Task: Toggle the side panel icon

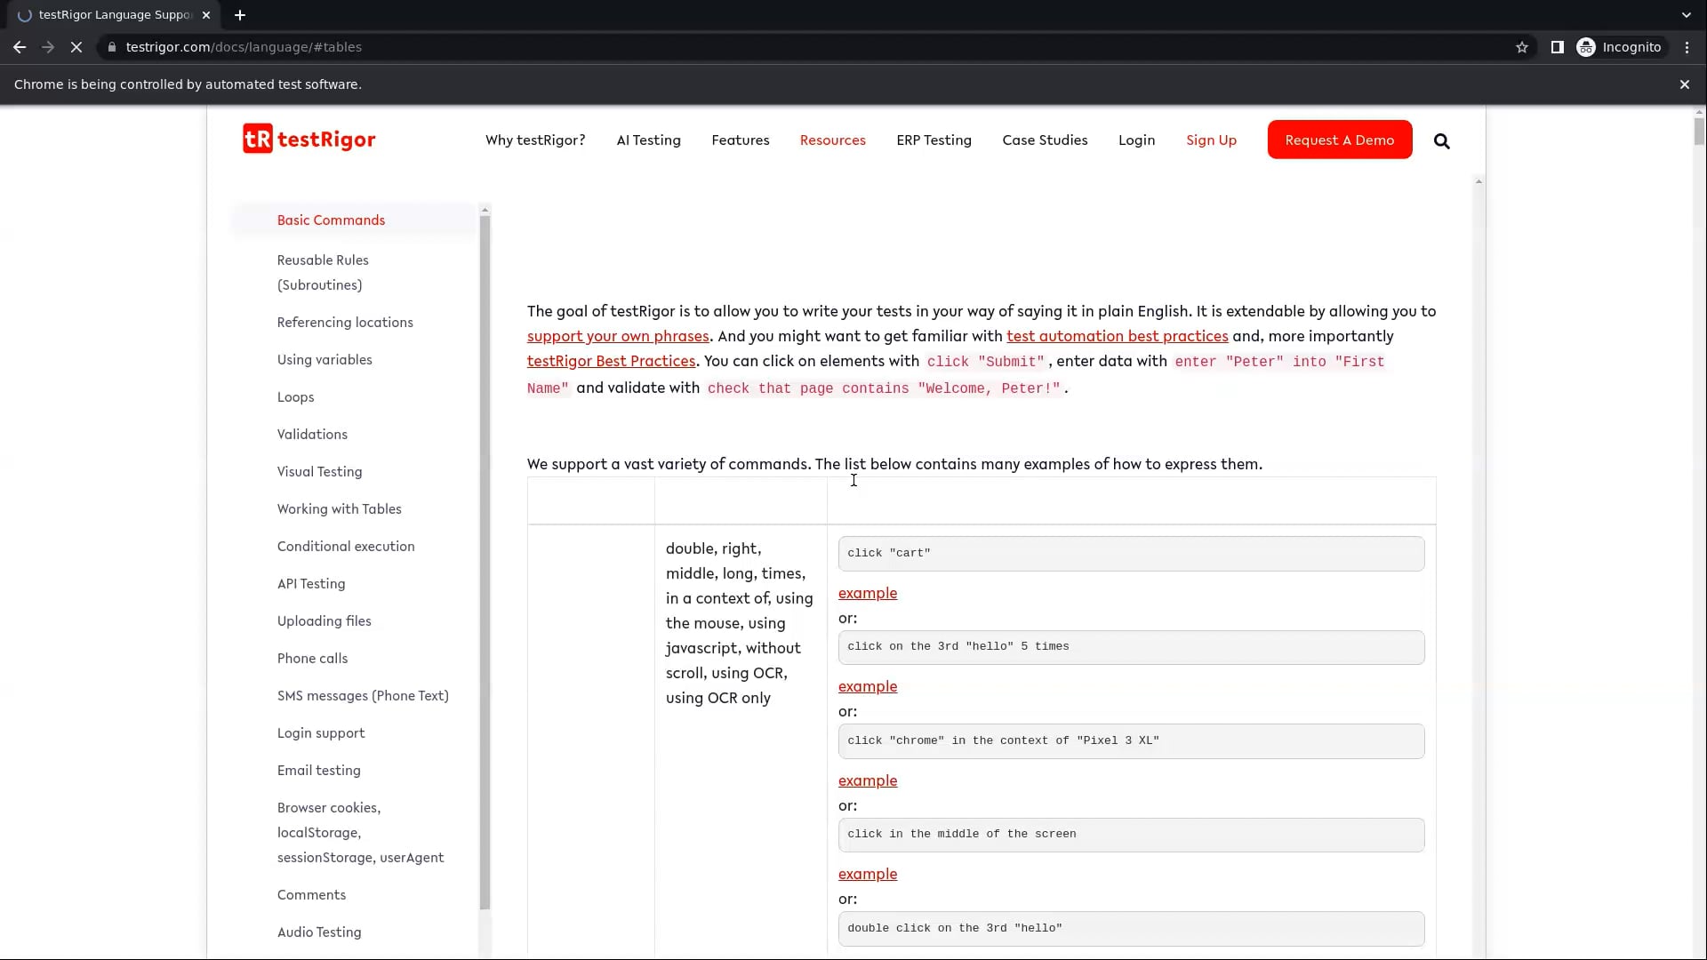Action: 1557,47
